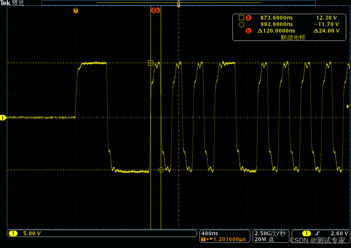Screen dimensions: 351x248
Task: Select the 993.6000ns cursor b time value
Action: 277,24
